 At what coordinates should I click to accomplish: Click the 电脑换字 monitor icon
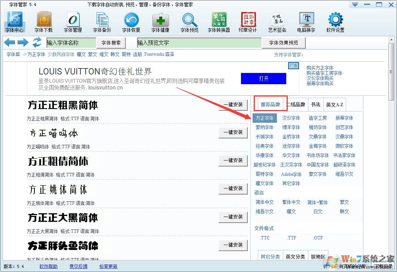(306, 21)
